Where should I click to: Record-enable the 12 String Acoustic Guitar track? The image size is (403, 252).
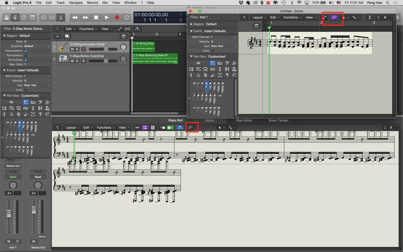(x=83, y=49)
